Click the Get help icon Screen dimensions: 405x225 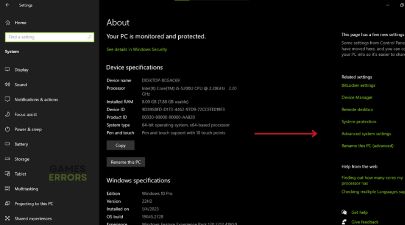pos(344,212)
